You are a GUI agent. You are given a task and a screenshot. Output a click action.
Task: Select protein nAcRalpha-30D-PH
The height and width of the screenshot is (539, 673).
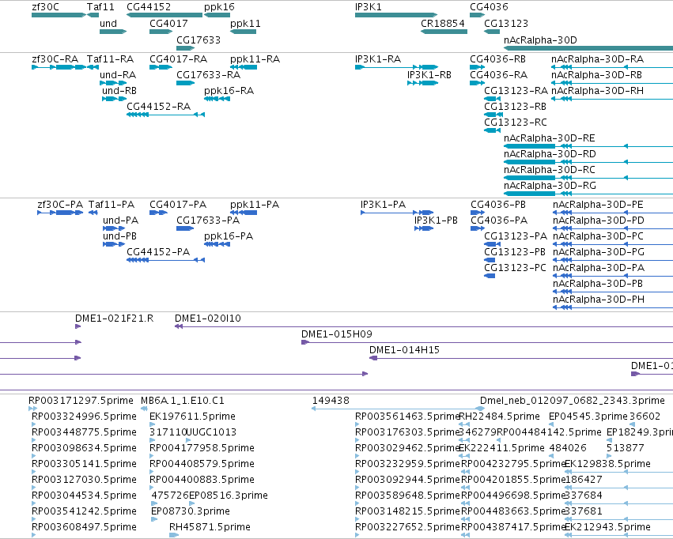pos(613,307)
